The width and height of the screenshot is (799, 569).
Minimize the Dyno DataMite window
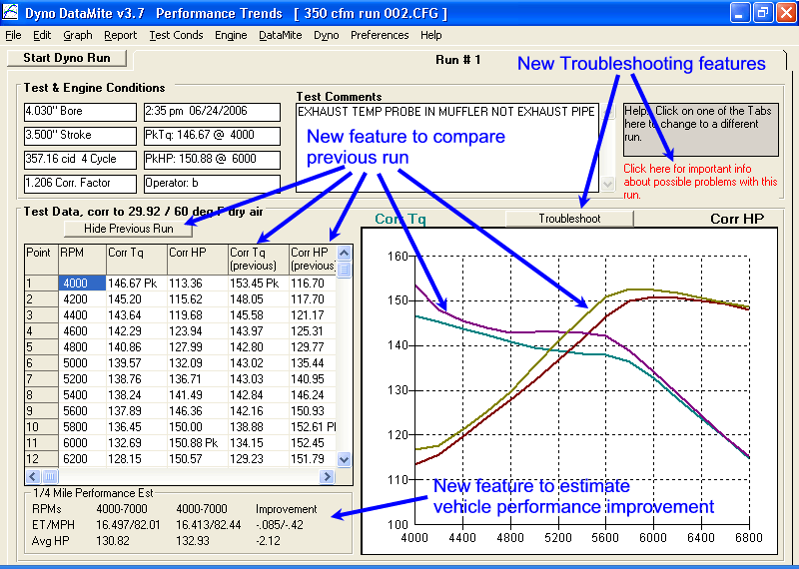tap(740, 13)
